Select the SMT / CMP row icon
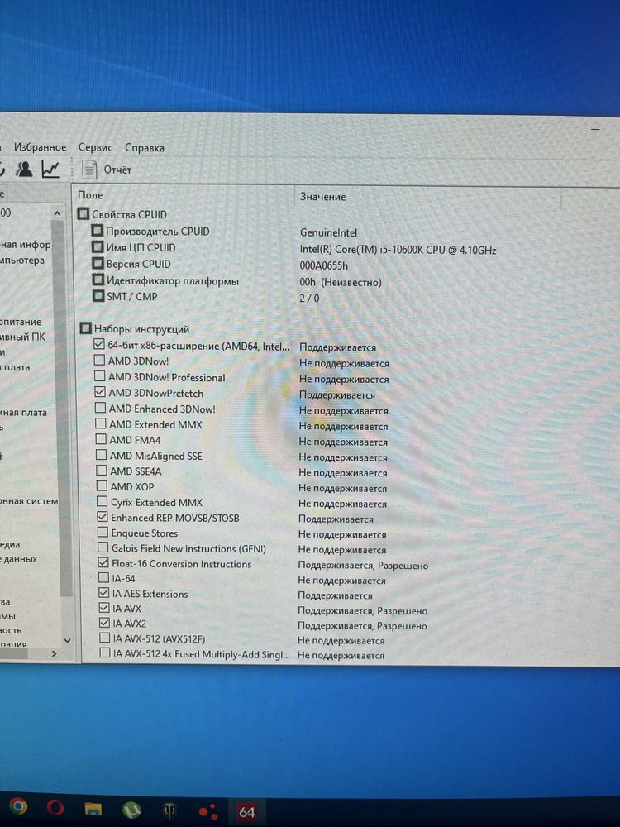The height and width of the screenshot is (827, 620). pos(98,296)
